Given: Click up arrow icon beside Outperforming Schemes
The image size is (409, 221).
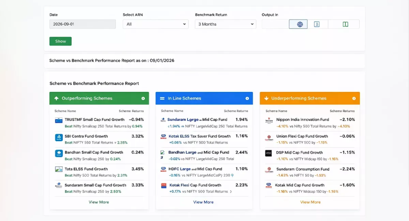Looking at the screenshot, I should [56, 99].
